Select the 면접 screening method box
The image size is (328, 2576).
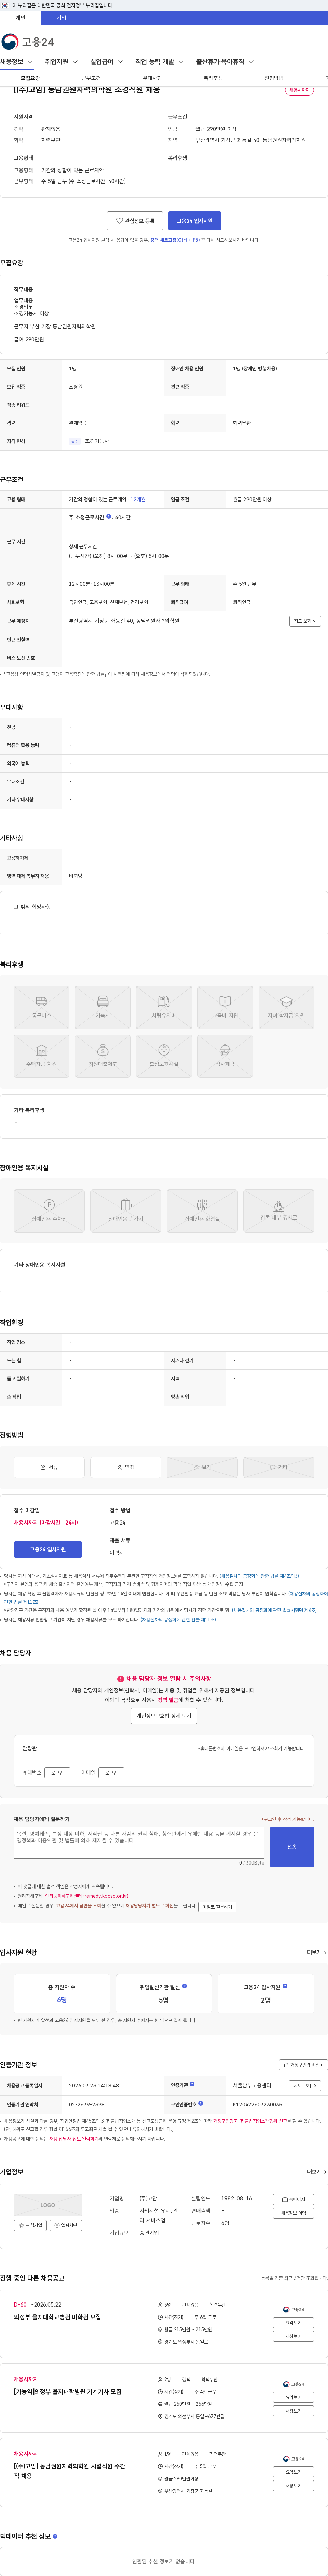(126, 1467)
